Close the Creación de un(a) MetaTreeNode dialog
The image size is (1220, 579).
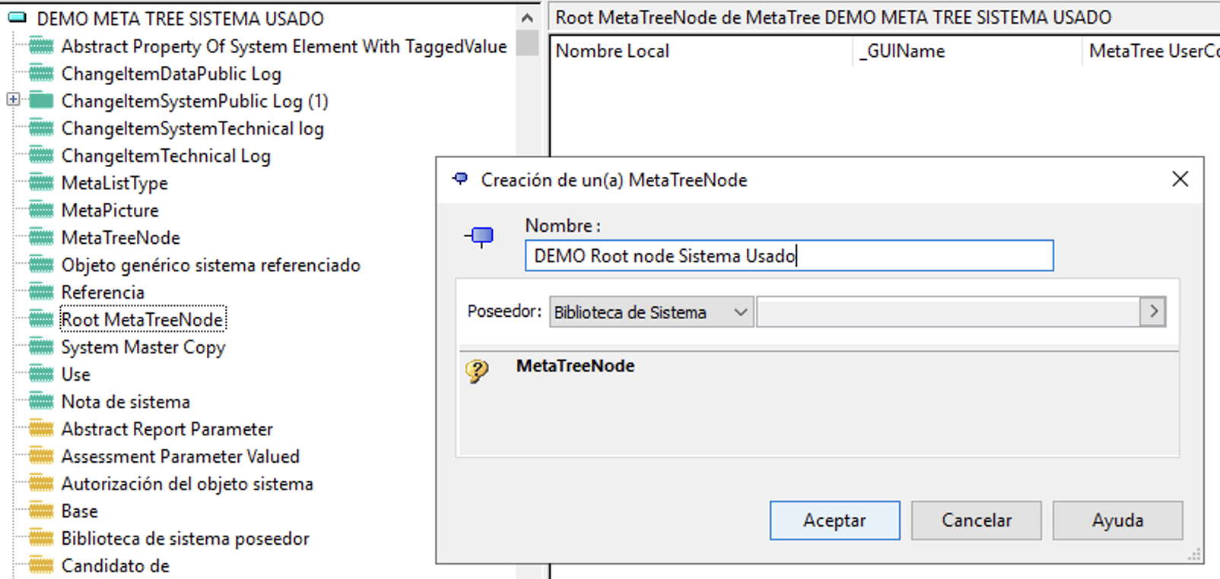[x=1180, y=179]
